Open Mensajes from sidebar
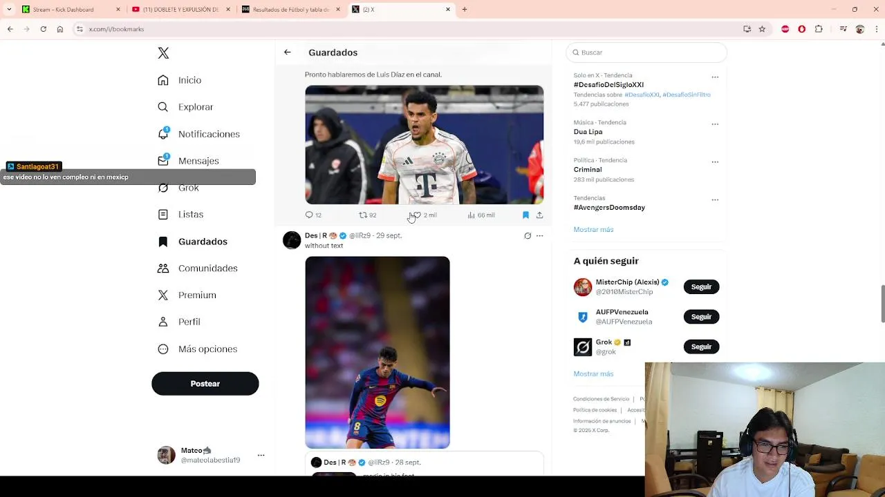The width and height of the screenshot is (885, 497). 188,161
